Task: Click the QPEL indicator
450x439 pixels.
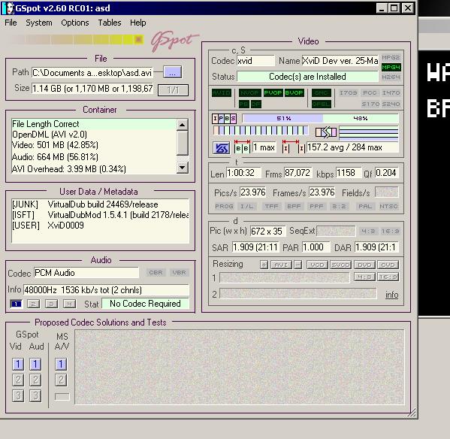Action: 322,104
